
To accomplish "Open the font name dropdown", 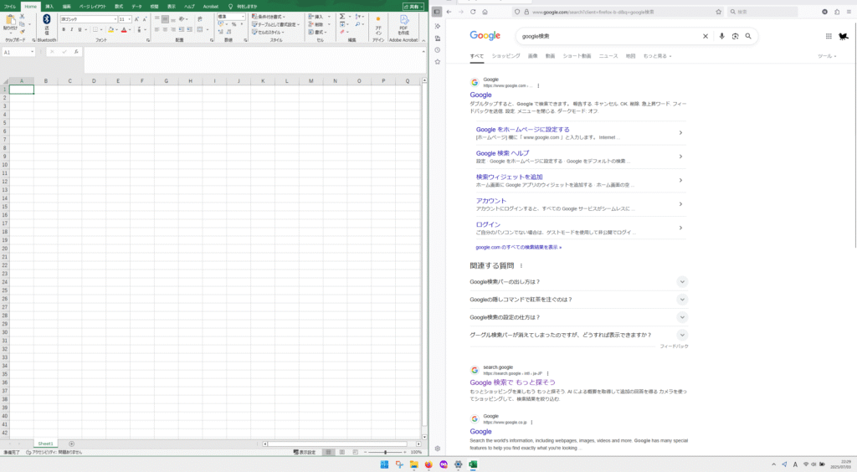I will 115,19.
